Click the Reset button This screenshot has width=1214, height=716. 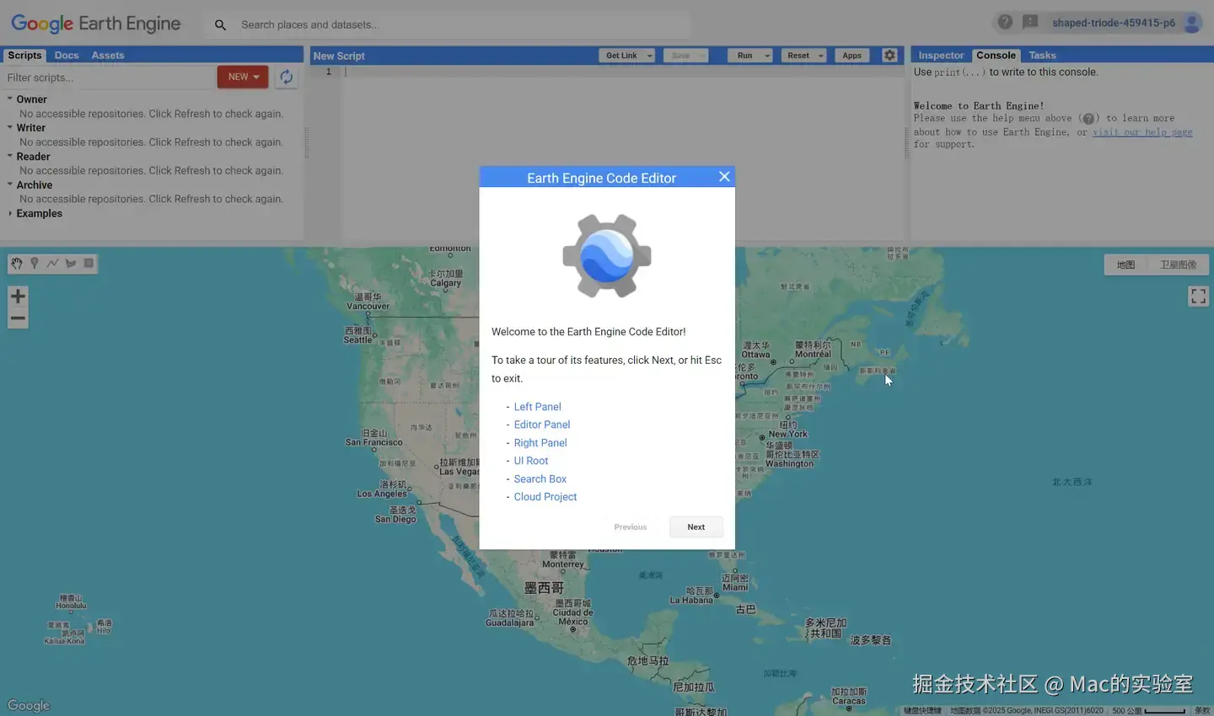[798, 56]
